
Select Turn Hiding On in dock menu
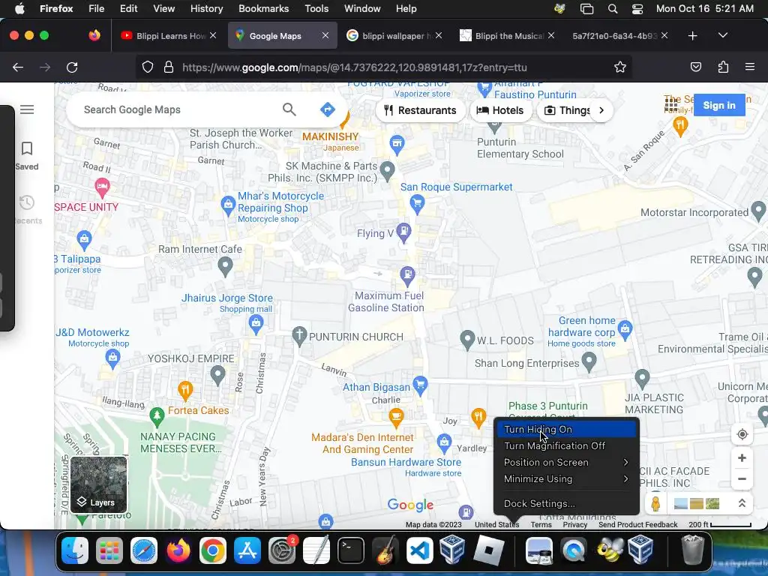tap(567, 429)
